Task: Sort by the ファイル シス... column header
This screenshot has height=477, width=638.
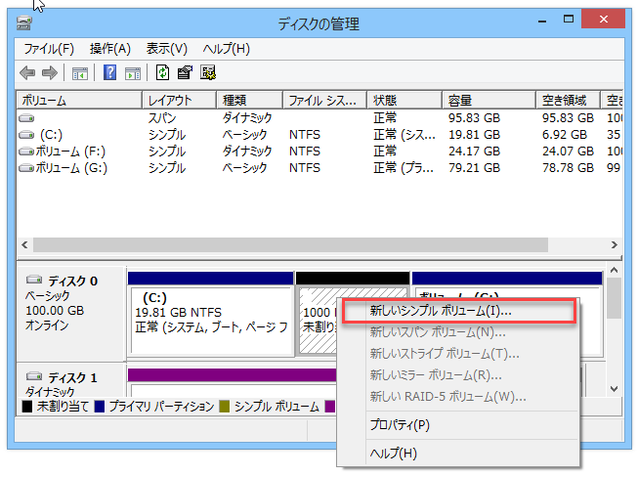Action: tap(324, 100)
